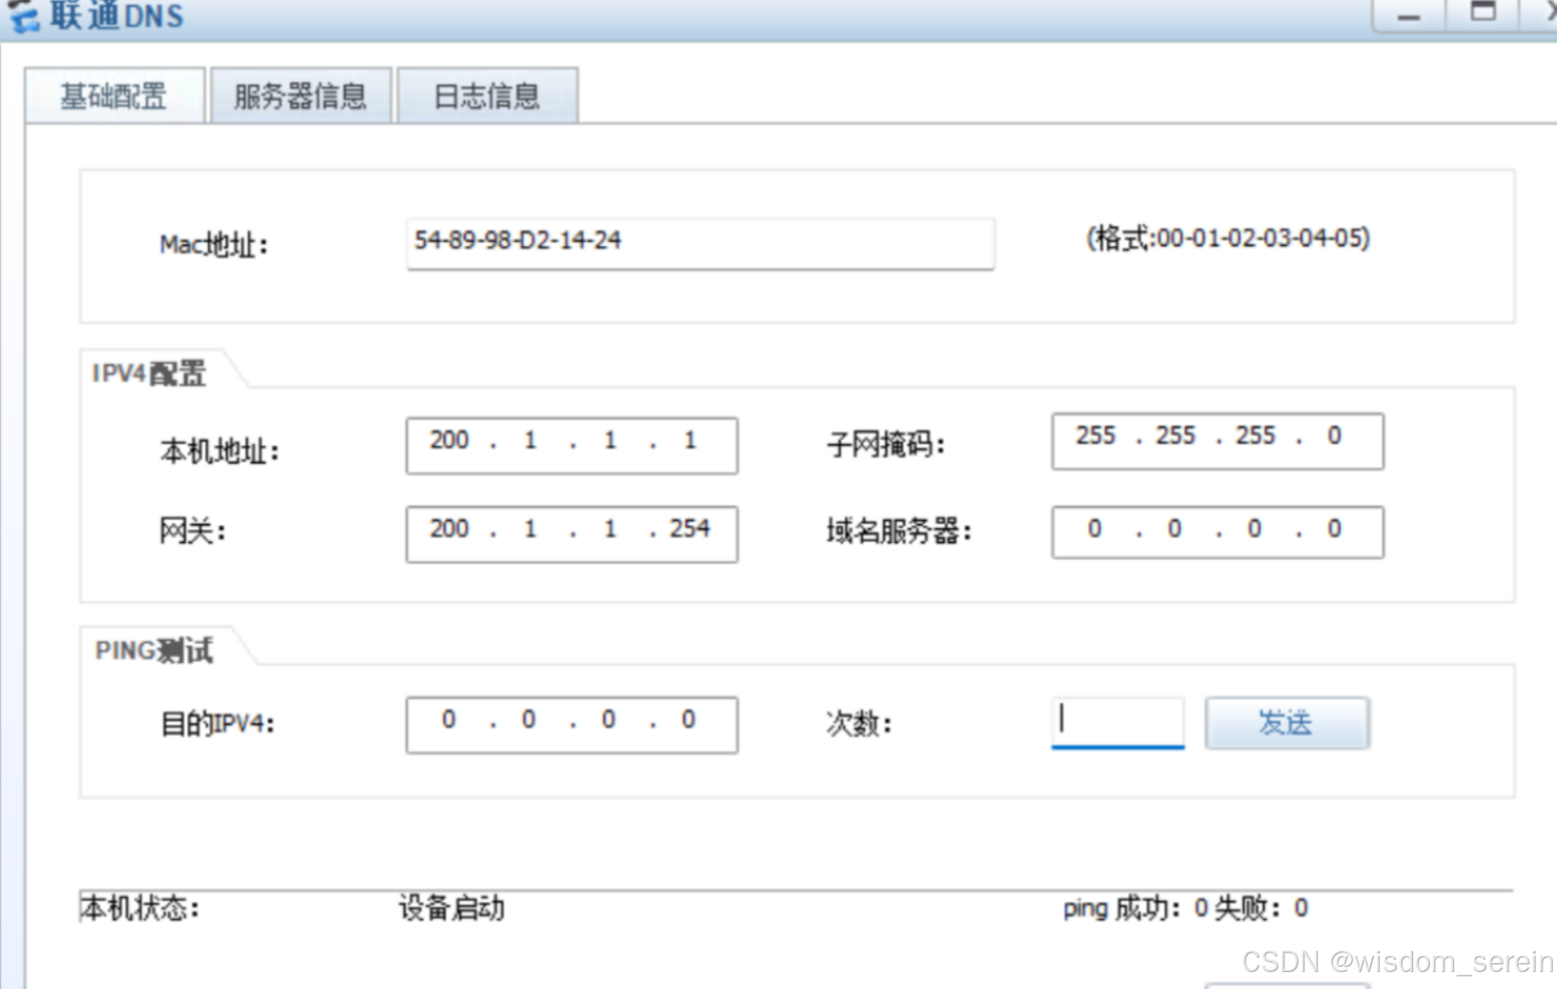
Task: Click the 目的IPV4 address field
Action: tap(572, 725)
